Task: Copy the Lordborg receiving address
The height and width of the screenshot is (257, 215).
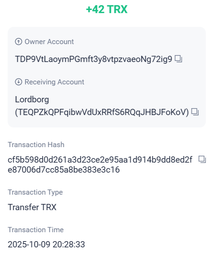Action: tap(195, 112)
